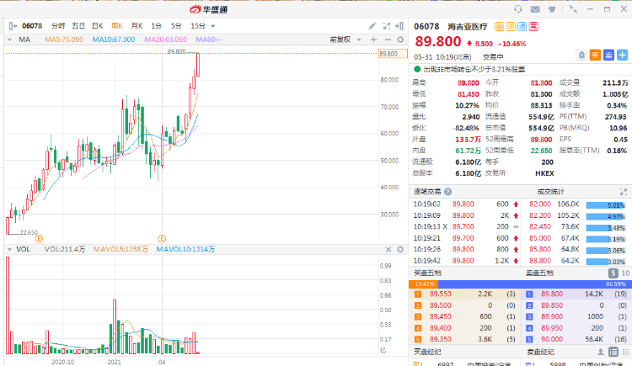Image resolution: width=632 pixels, height=366 pixels.
Task: Set a price alert bell
Action: click(581, 56)
